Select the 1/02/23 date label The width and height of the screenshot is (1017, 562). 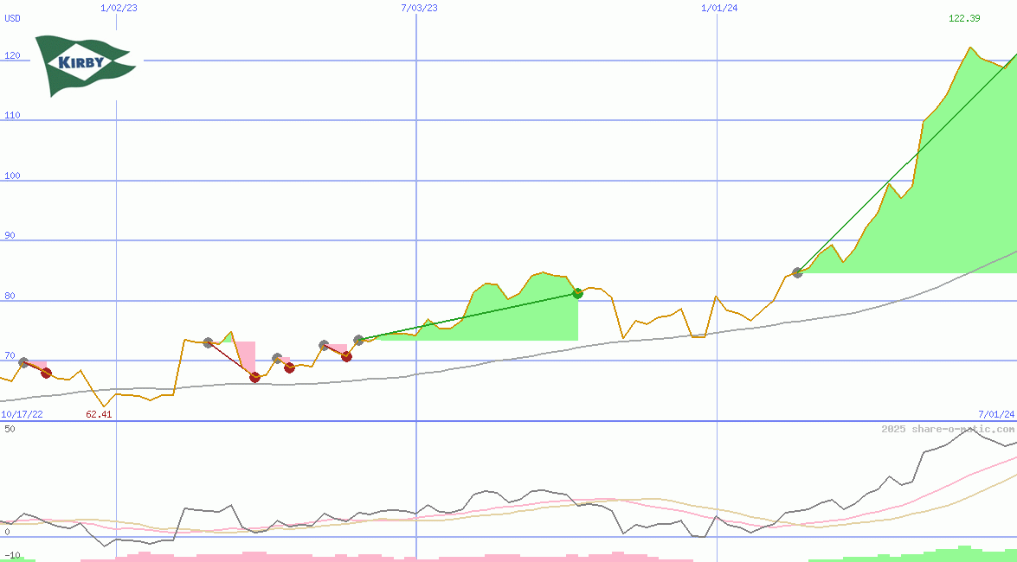tap(119, 8)
